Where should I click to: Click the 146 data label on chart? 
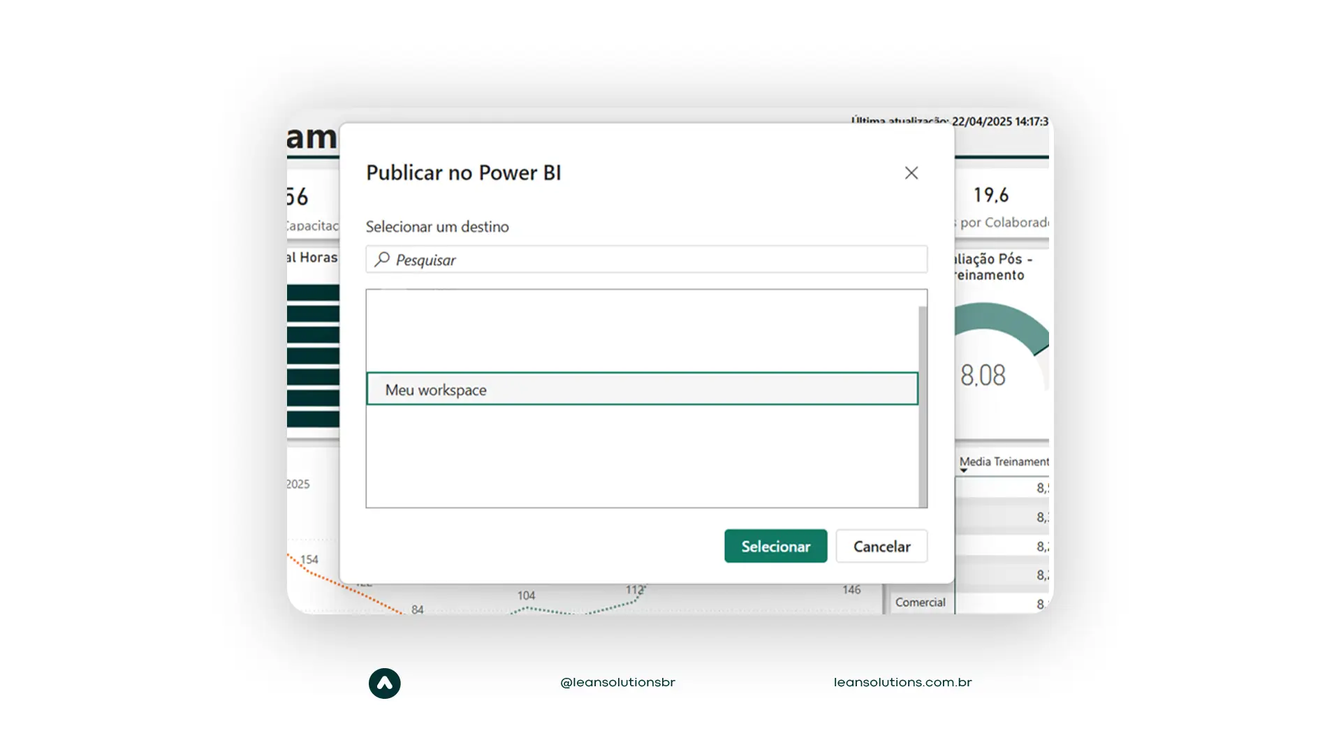tap(851, 590)
